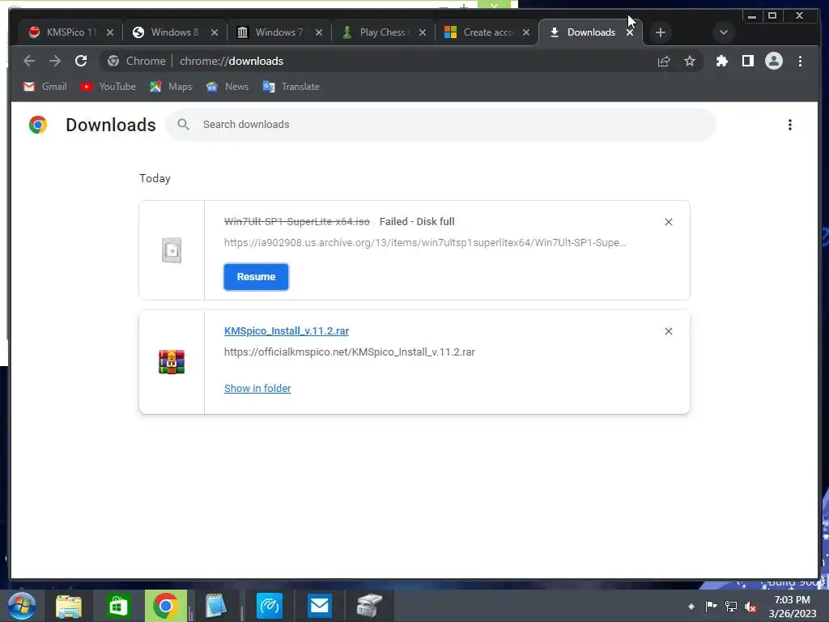This screenshot has width=829, height=622.
Task: Click the failed ISO file icon
Action: [172, 250]
